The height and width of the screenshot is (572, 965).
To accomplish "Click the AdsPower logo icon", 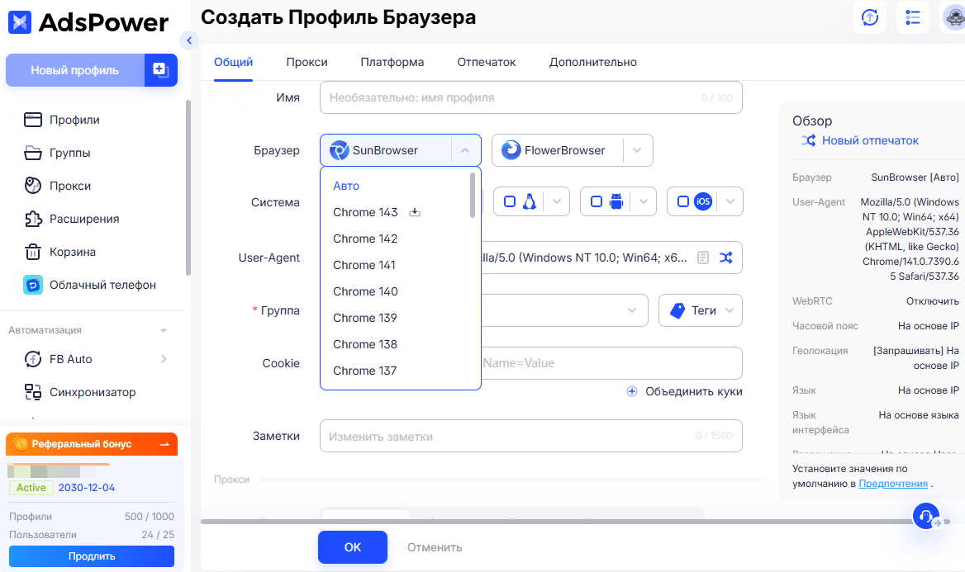I will point(20,22).
